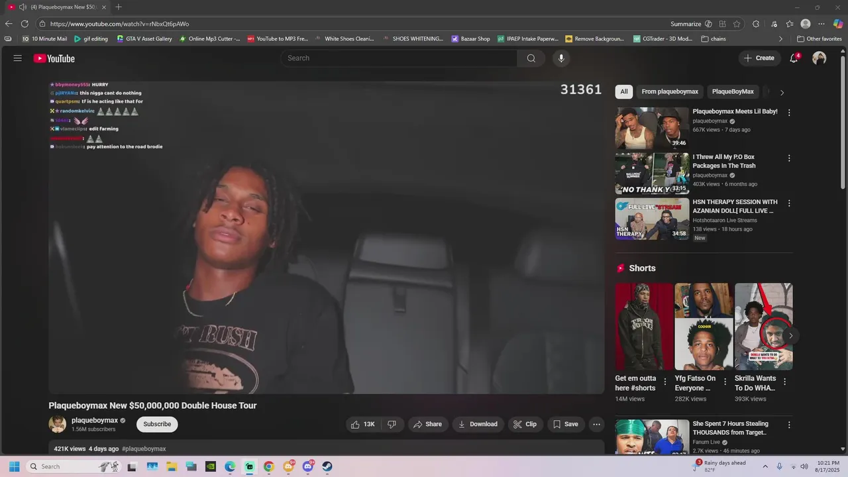Screen dimensions: 848x477
Task: Show hidden system tray icons
Action: click(x=765, y=466)
